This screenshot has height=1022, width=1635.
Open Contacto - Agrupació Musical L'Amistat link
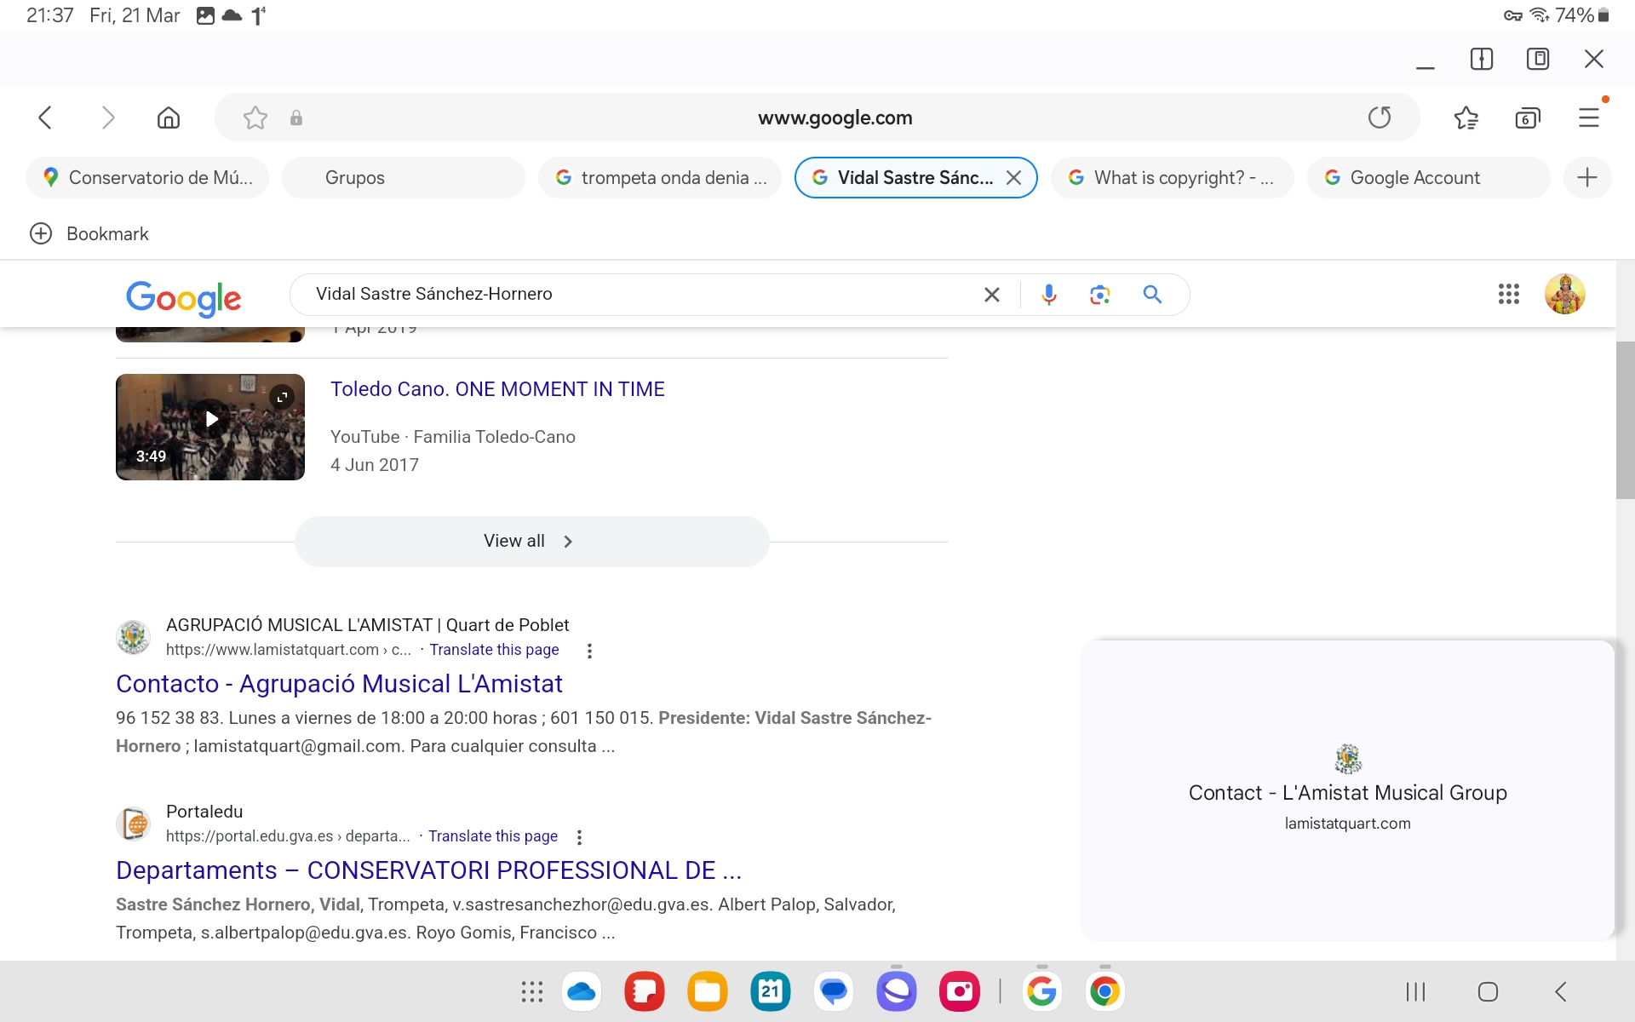(x=339, y=684)
